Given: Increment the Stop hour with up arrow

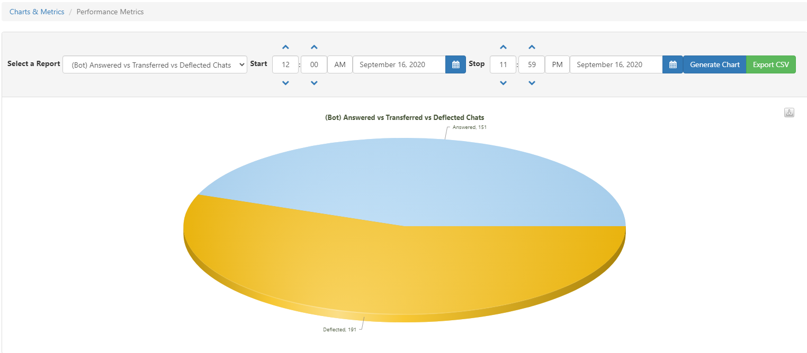Looking at the screenshot, I should (503, 47).
